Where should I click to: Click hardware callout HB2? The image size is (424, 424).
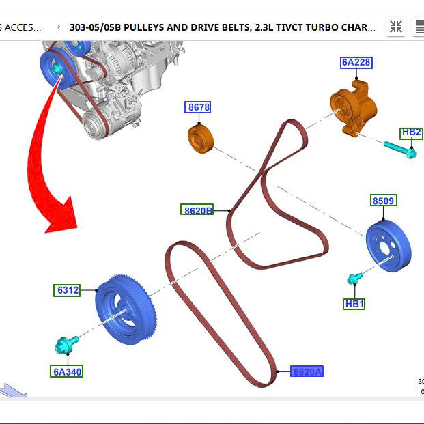[412, 132]
